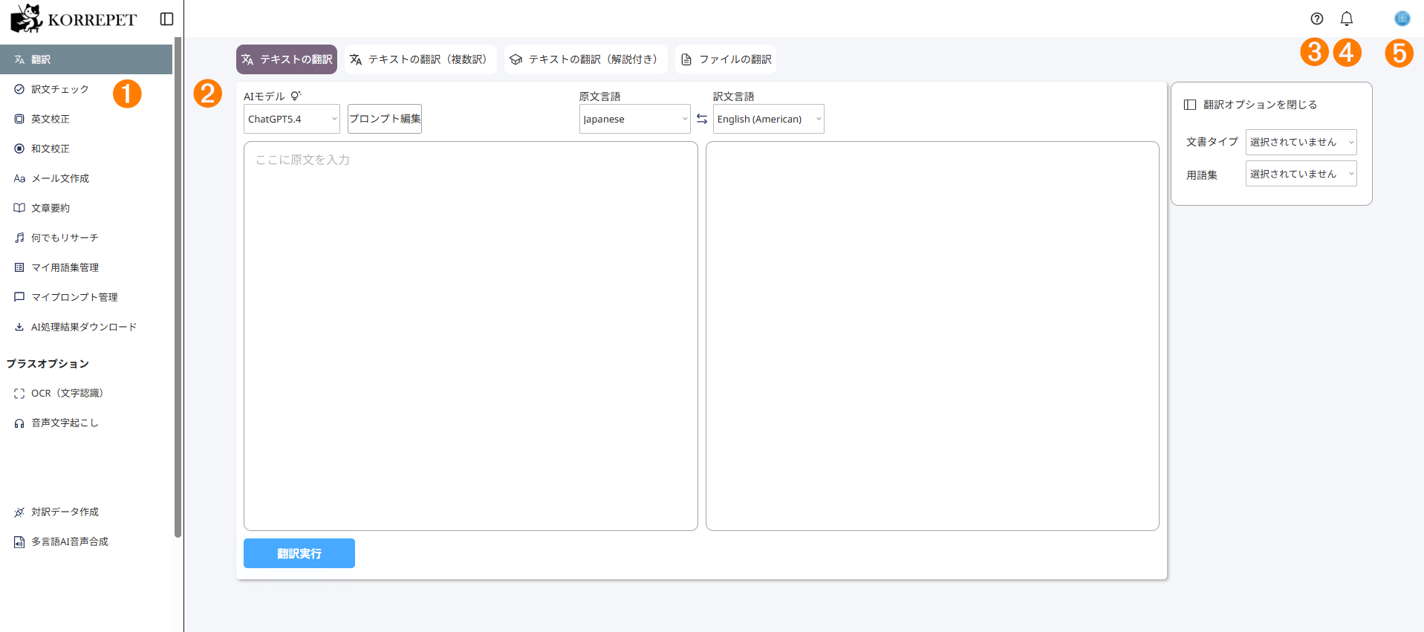Image resolution: width=1424 pixels, height=632 pixels.
Task: Open the 用語集 dropdown
Action: point(1301,174)
